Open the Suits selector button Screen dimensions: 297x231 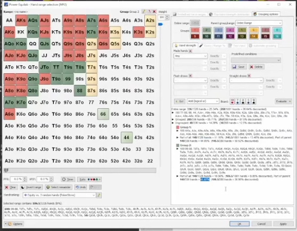click(x=89, y=179)
